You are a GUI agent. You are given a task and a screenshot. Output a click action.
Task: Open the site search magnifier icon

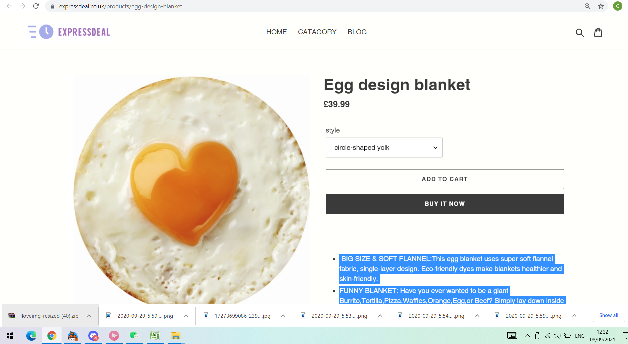pos(580,32)
